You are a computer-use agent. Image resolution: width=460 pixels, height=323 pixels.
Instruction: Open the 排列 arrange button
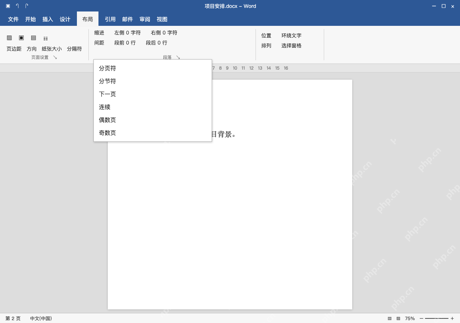pyautogui.click(x=266, y=46)
